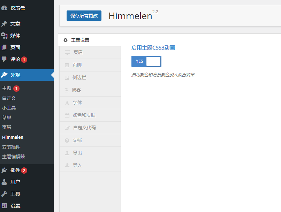This screenshot has height=212, width=281.
Task: Open the 主要设置 settings tab
Action: click(x=89, y=40)
